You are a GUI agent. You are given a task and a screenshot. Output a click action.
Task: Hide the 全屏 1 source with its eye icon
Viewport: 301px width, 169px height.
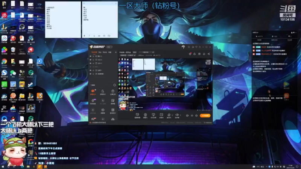click(x=91, y=70)
